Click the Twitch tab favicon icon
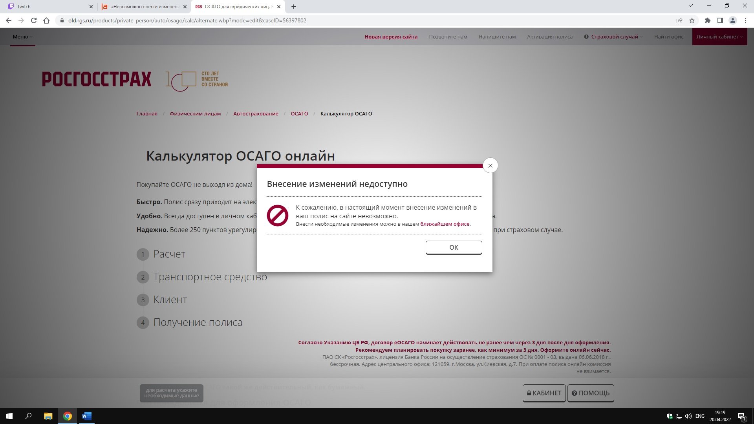Screen dimensions: 754x424 [9, 6]
